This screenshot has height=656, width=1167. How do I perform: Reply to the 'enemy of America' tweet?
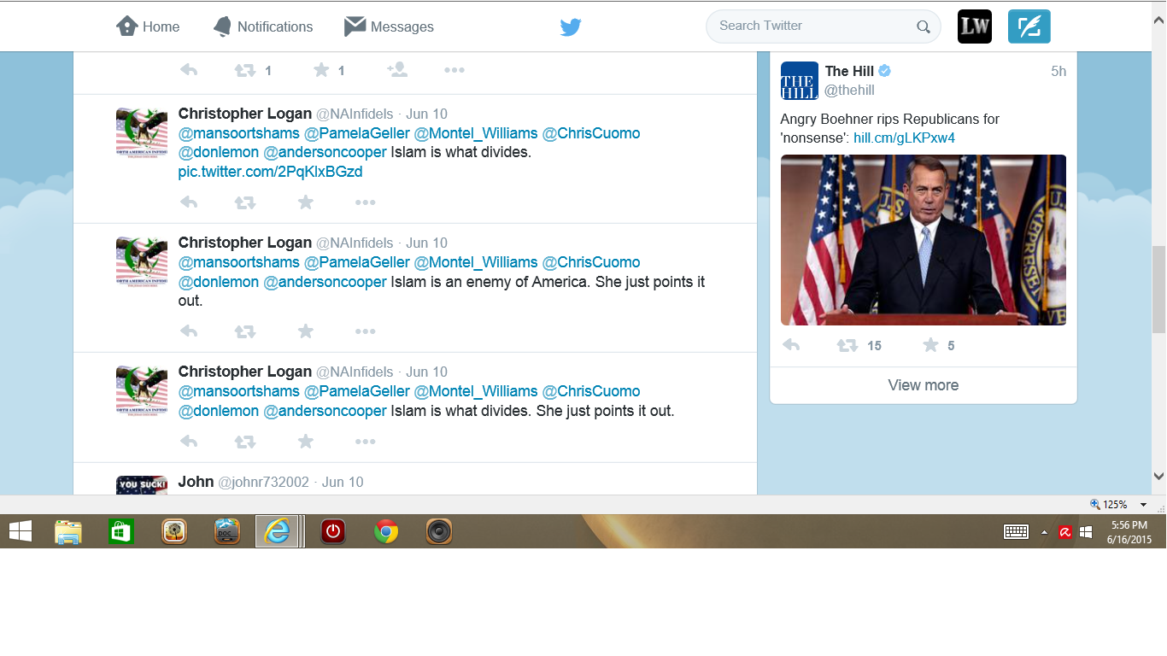[x=189, y=331]
